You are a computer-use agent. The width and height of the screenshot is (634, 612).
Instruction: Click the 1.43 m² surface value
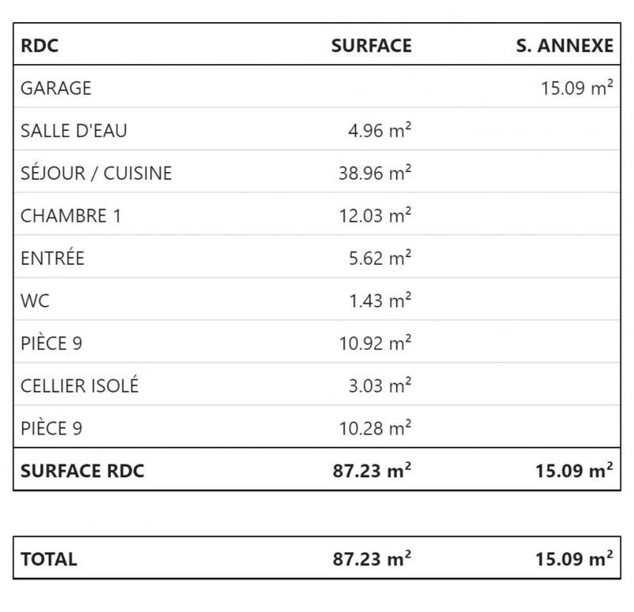point(380,300)
